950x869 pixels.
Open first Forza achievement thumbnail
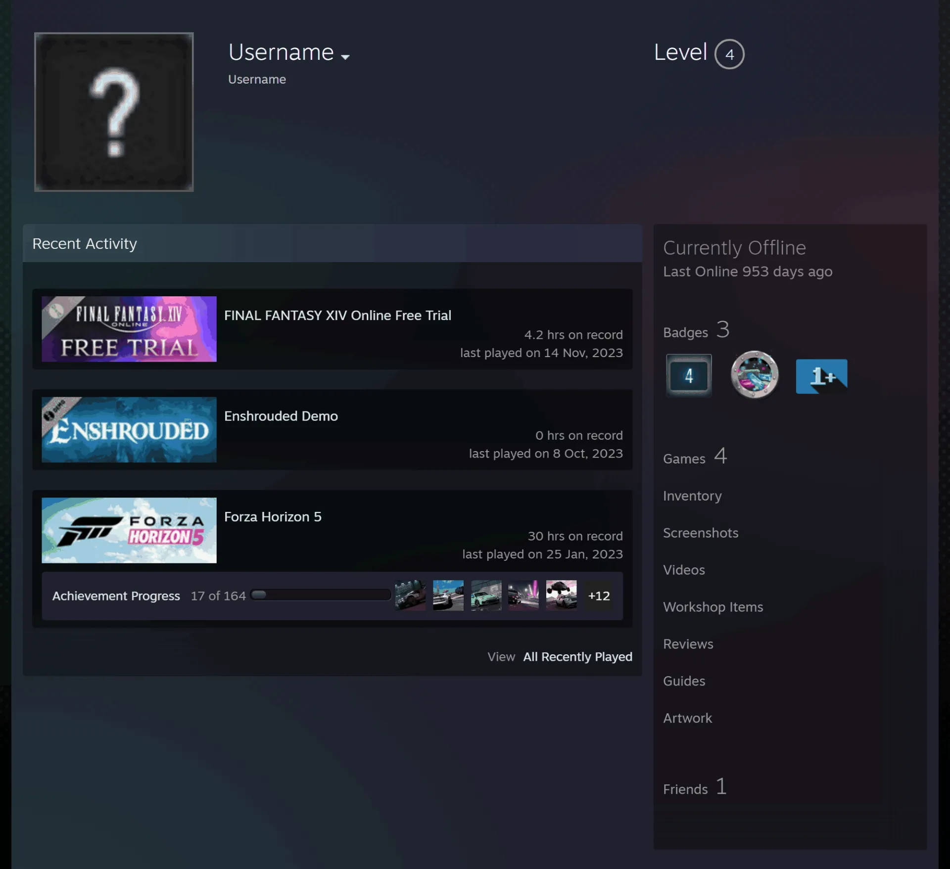[x=410, y=595]
